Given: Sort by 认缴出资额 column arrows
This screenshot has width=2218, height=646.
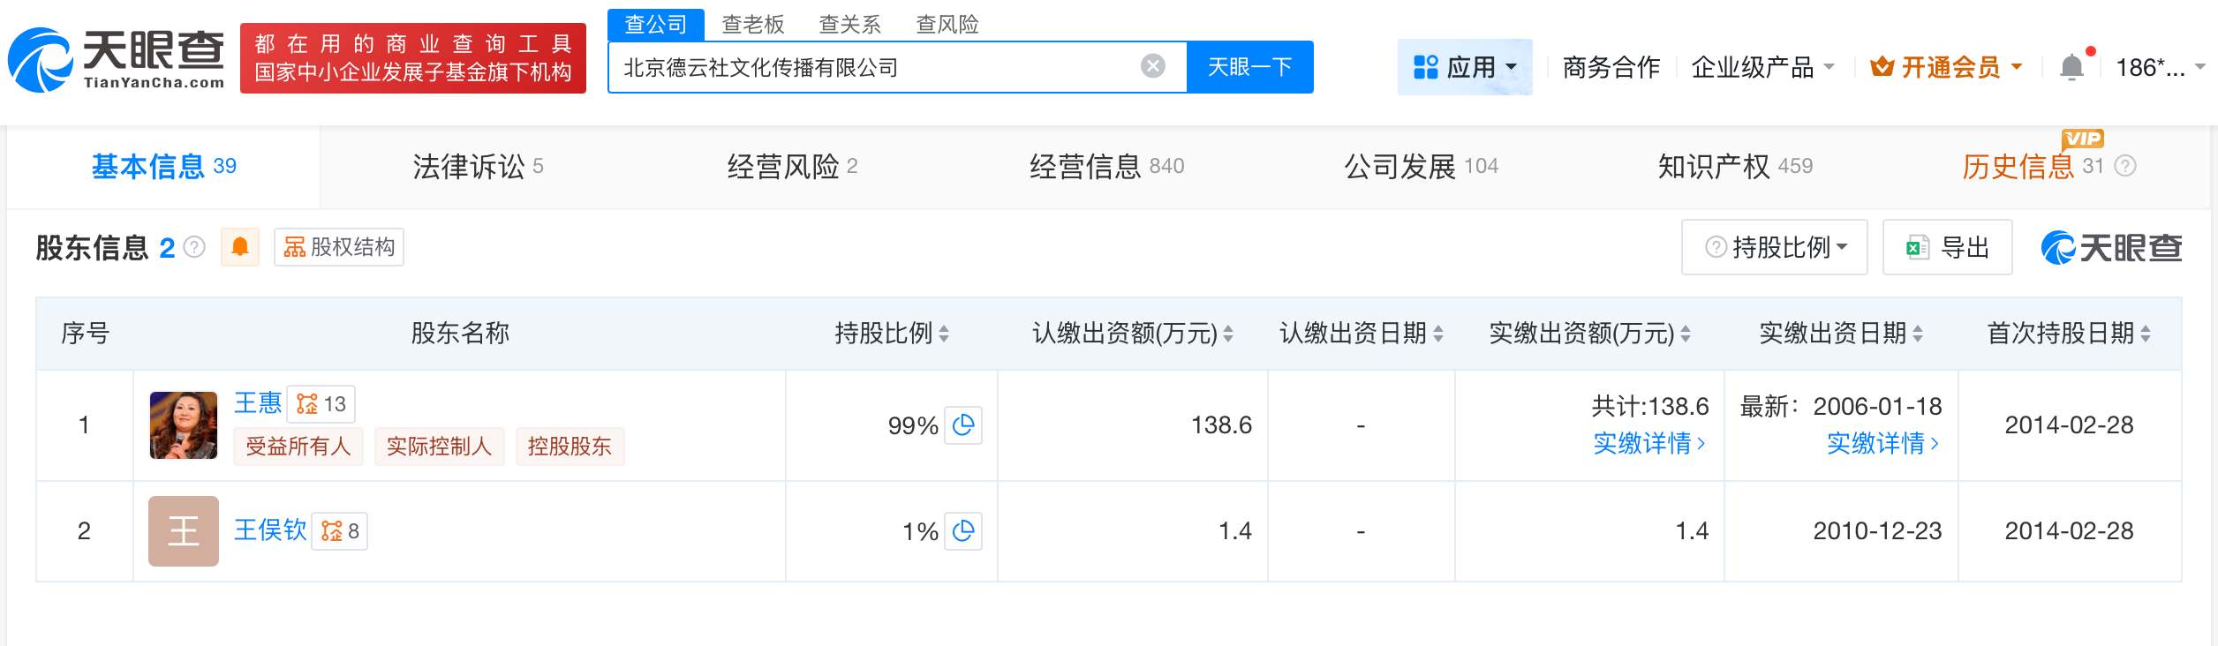Looking at the screenshot, I should [1227, 334].
